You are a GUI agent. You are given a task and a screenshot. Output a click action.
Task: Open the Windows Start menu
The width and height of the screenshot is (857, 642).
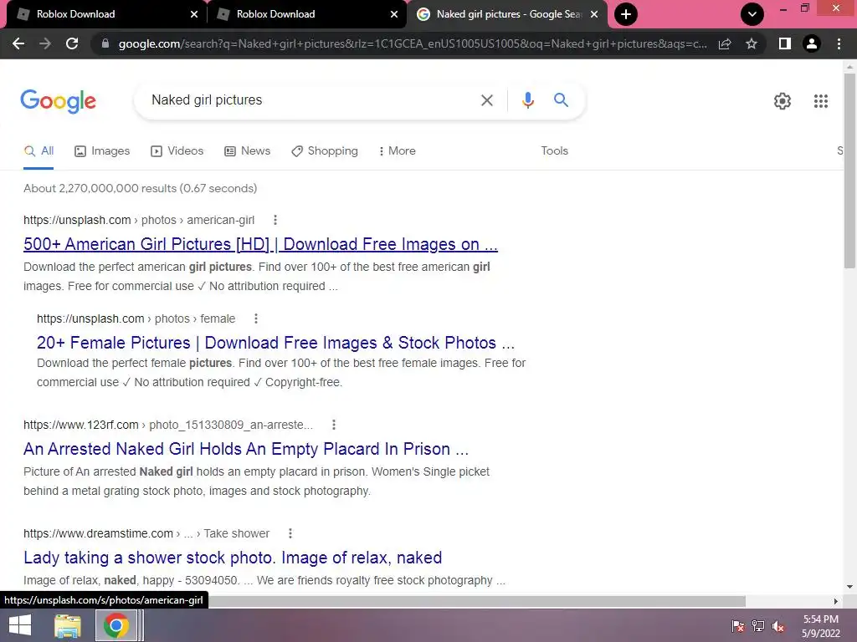point(20,625)
